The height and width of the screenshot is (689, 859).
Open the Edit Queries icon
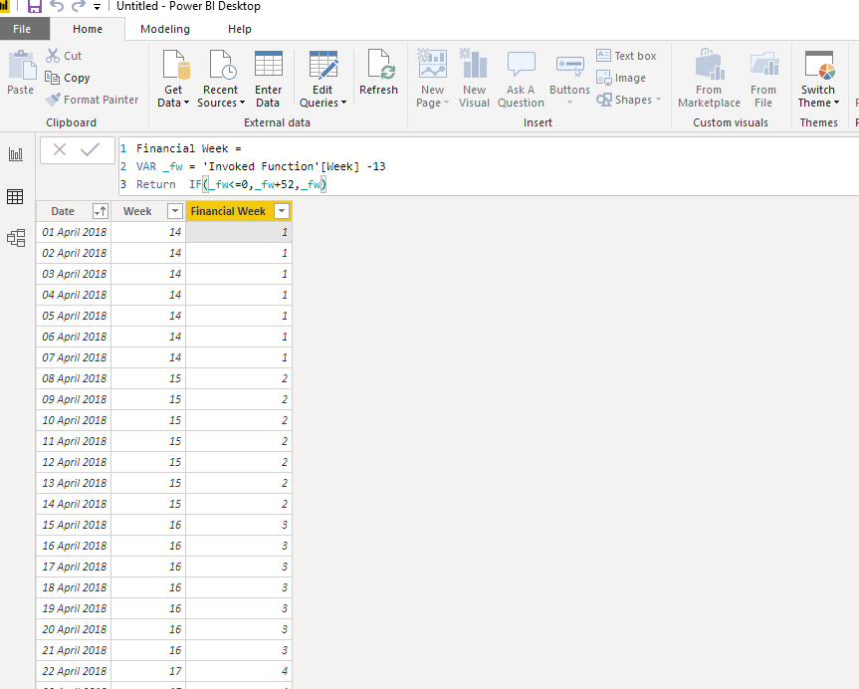(x=323, y=65)
